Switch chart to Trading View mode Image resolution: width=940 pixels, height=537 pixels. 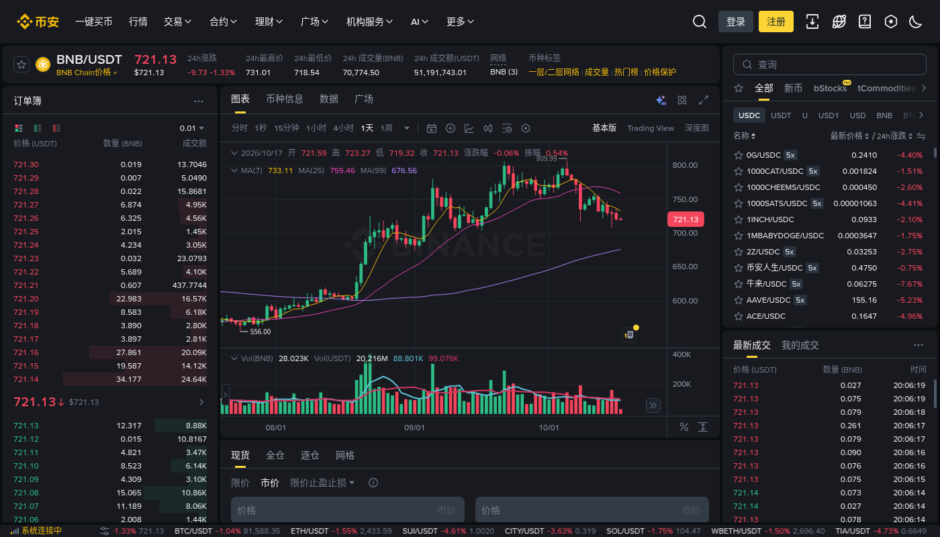(x=651, y=128)
